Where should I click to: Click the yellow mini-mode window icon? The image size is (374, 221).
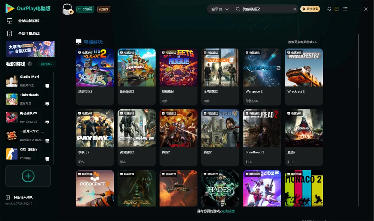coord(336,9)
